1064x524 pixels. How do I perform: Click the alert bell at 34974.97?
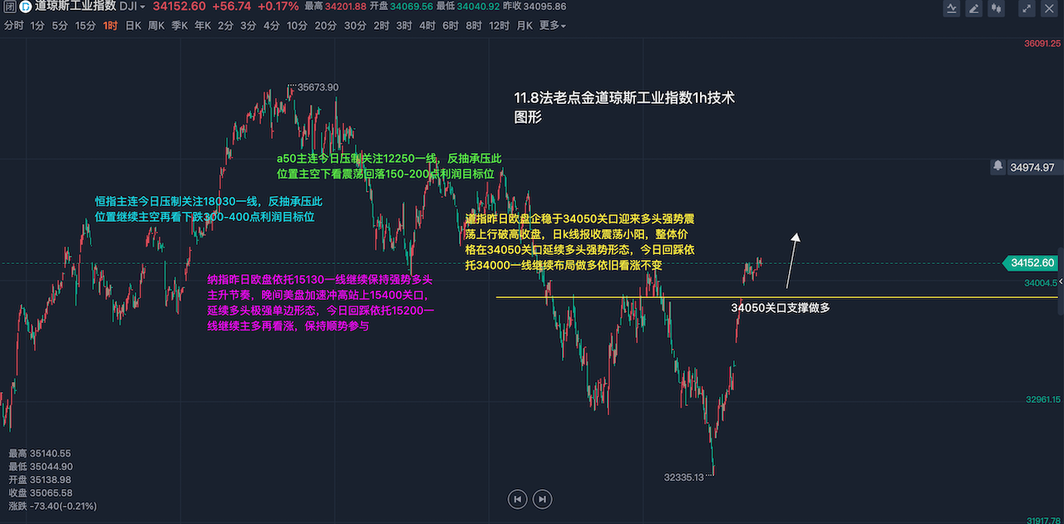(x=997, y=167)
